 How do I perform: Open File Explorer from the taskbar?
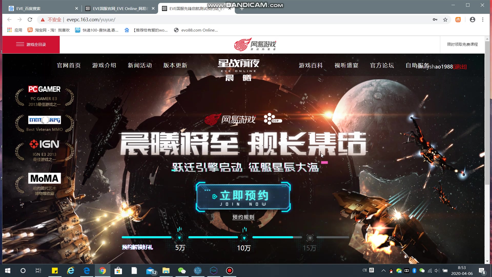coord(166,271)
